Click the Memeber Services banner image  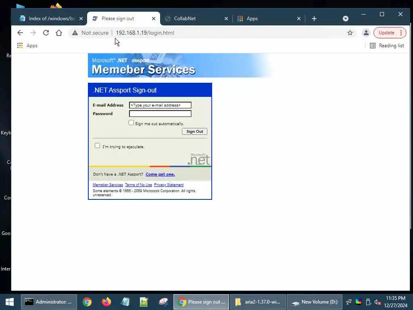180,65
